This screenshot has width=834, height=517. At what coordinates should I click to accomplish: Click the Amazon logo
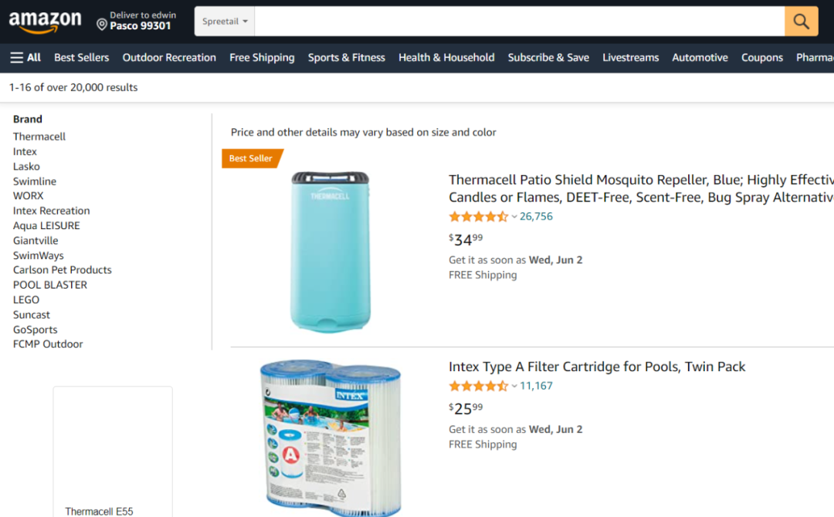(46, 22)
